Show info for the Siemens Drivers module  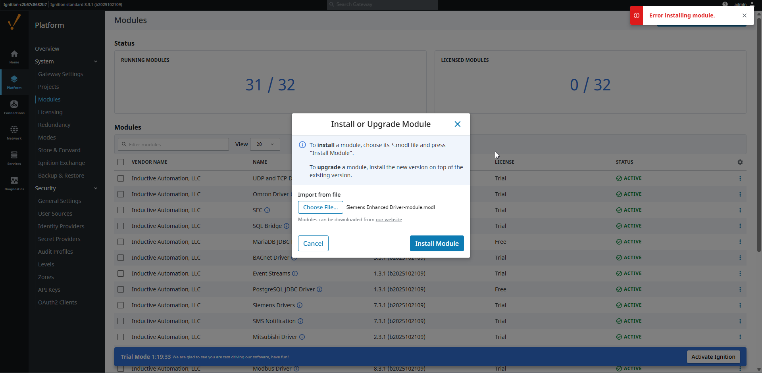pos(300,305)
